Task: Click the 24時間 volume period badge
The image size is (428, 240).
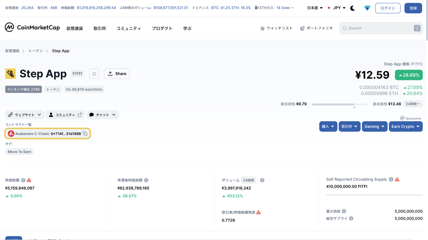Action: (x=248, y=180)
